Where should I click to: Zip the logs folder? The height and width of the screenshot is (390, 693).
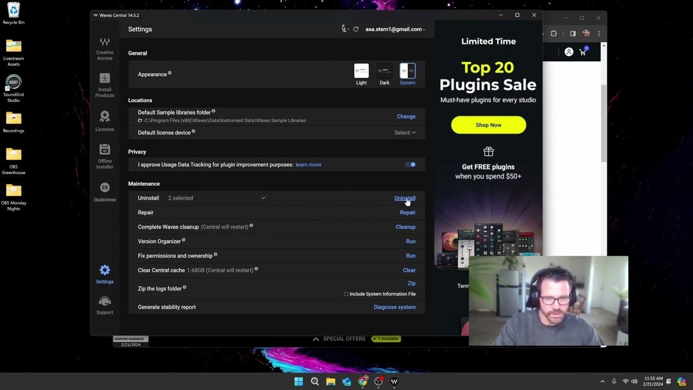(x=411, y=283)
